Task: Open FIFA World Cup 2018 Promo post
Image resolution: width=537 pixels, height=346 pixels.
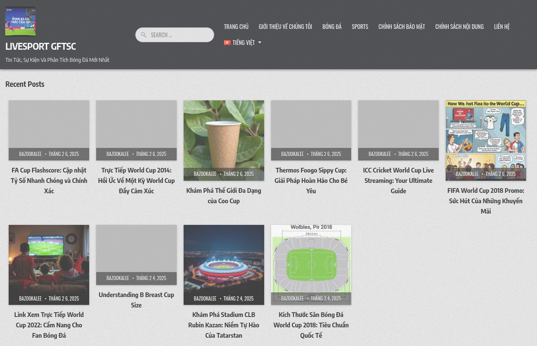Action: click(x=486, y=201)
